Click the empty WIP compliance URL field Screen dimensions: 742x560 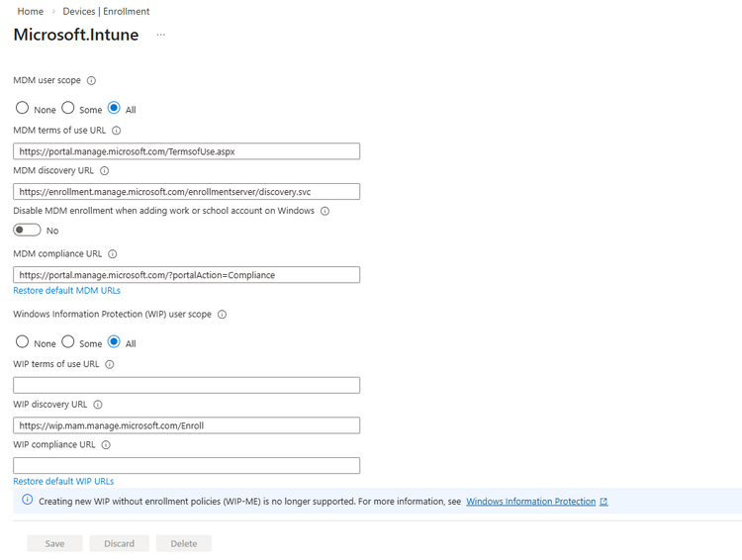pos(186,466)
